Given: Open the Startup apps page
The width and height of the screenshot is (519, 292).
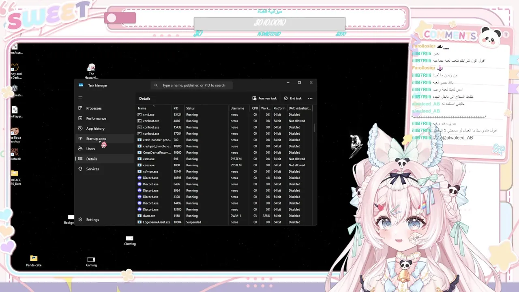Looking at the screenshot, I should (104, 139).
